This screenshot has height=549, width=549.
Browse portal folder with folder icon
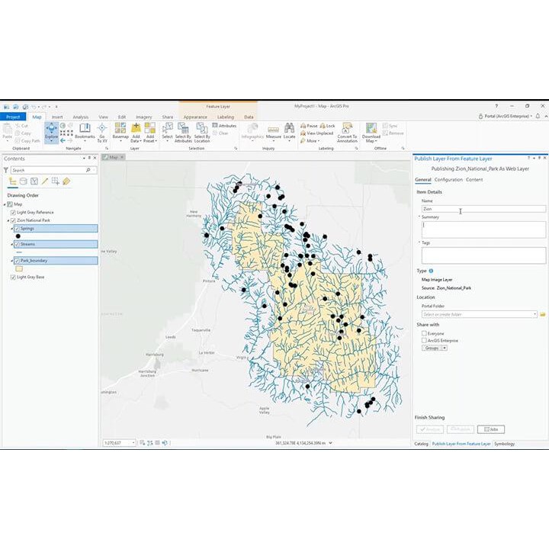pos(543,314)
